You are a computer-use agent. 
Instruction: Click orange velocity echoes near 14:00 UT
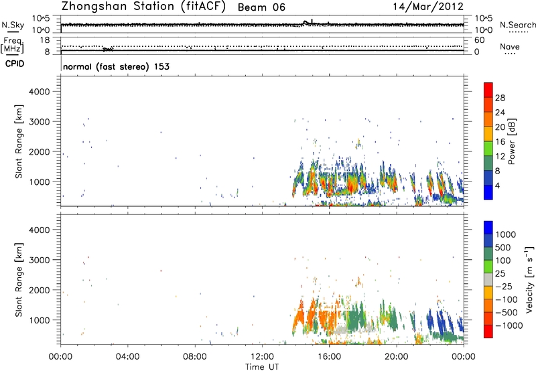(300, 316)
